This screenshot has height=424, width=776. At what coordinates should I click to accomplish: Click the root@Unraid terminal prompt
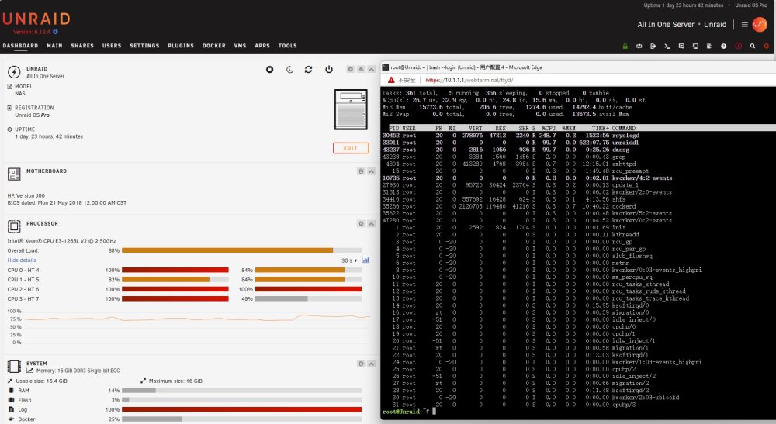[406, 411]
